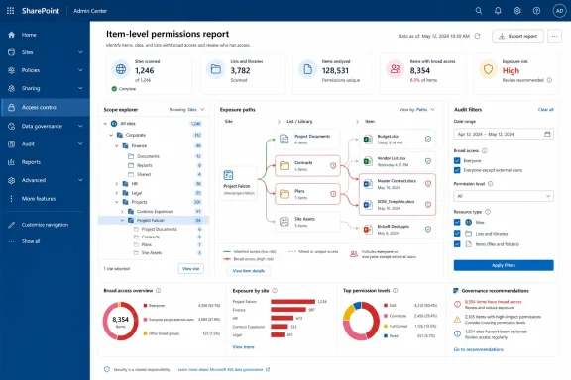
Task: Select the Master Contract.docx item card
Action: coord(398,184)
